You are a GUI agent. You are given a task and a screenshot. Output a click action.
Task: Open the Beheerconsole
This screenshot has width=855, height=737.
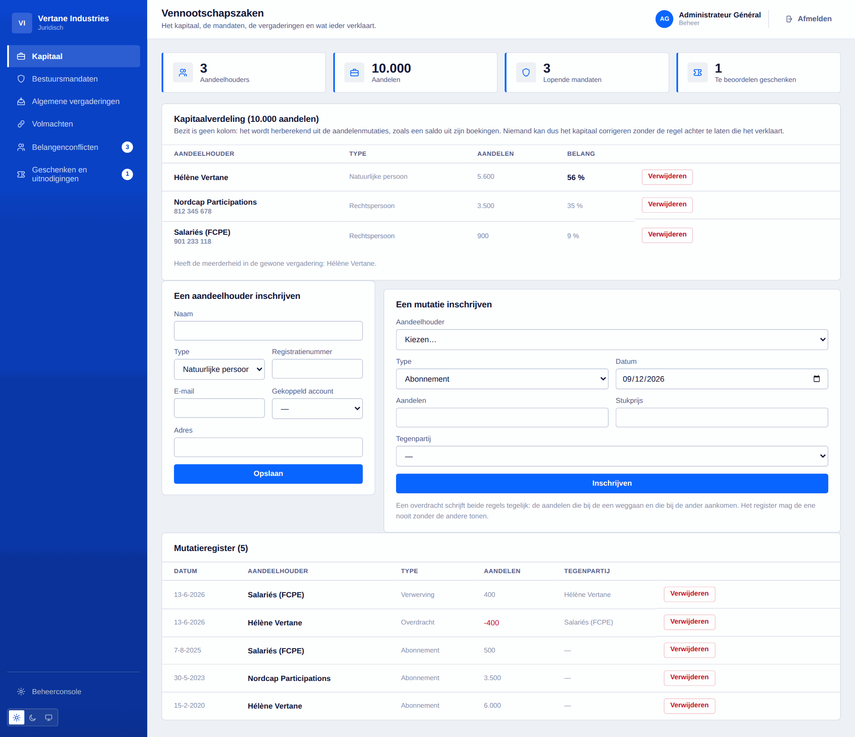(74, 692)
